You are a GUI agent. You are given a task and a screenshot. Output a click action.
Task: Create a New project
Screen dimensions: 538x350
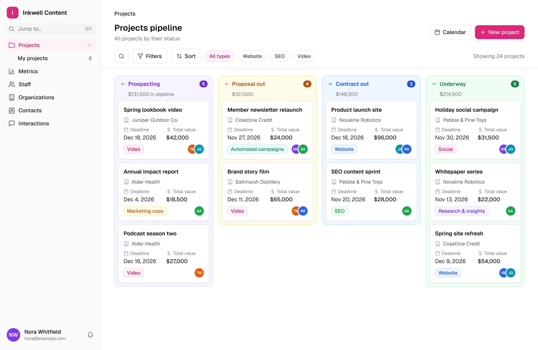[x=500, y=32]
